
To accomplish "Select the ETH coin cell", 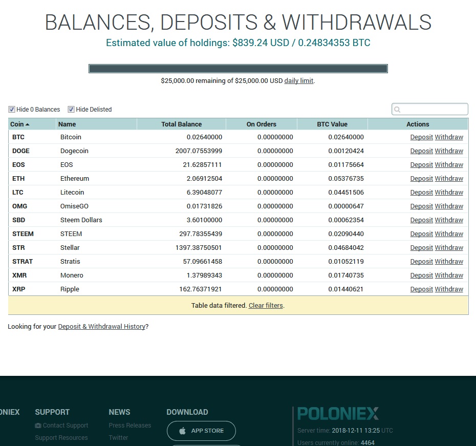I will tap(18, 179).
